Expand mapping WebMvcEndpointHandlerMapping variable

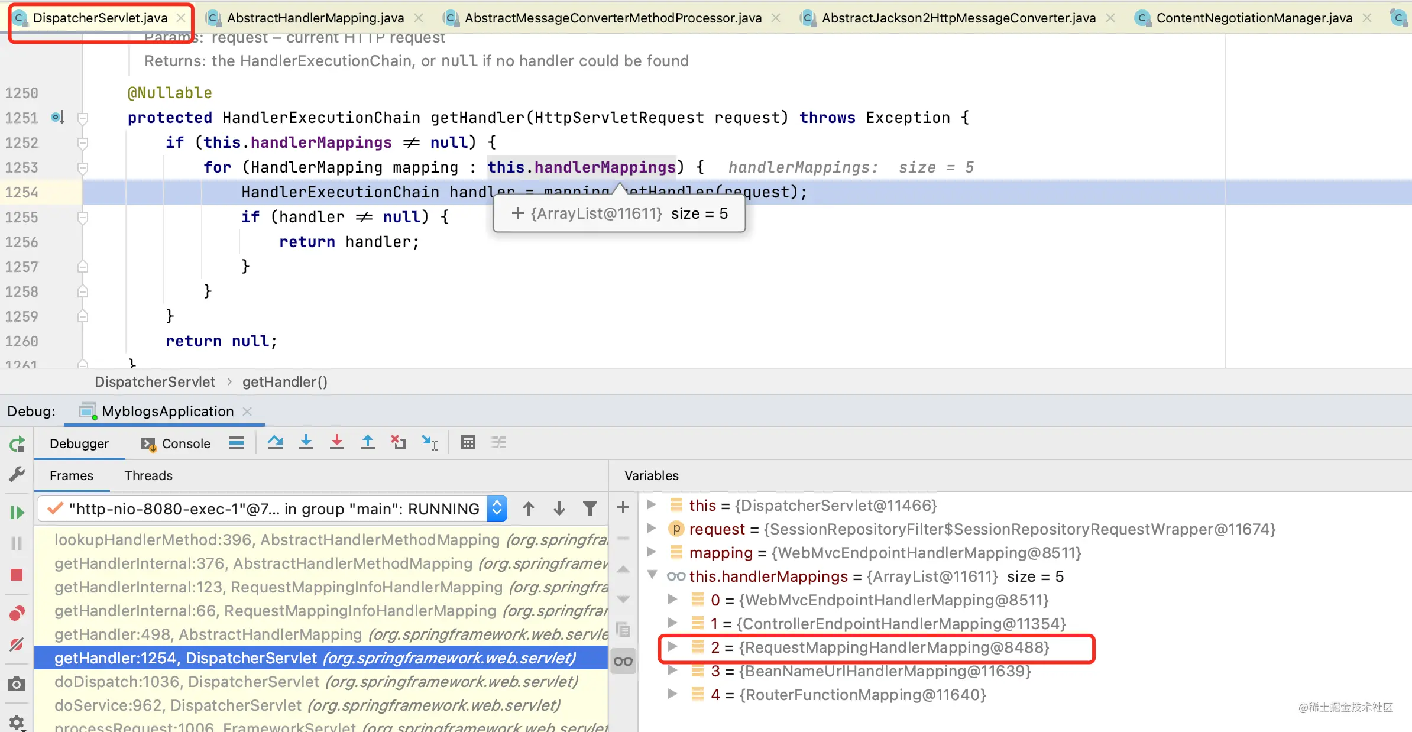[x=651, y=552]
